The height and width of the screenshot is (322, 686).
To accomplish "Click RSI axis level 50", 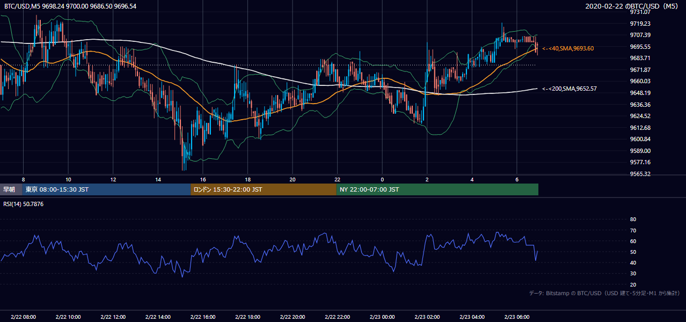I will pyautogui.click(x=633, y=252).
